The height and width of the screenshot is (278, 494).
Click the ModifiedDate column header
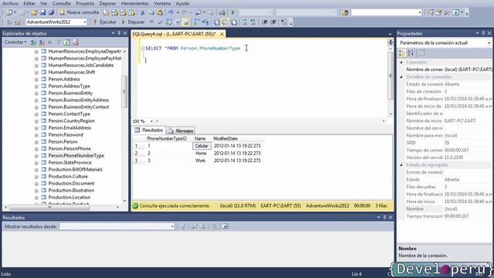tap(225, 139)
